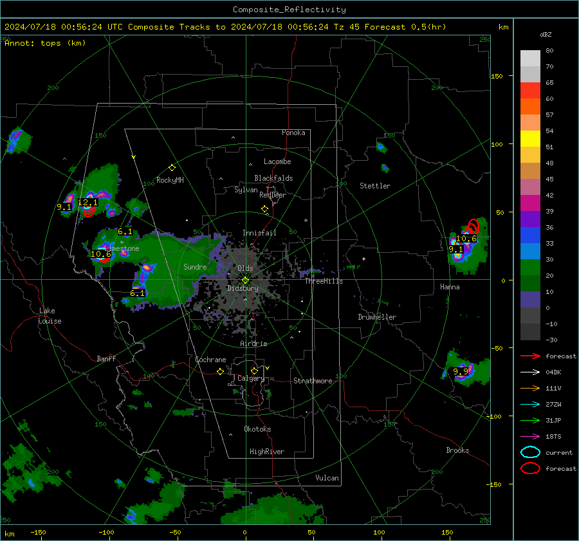Click the Vulcan town label

[x=327, y=478]
